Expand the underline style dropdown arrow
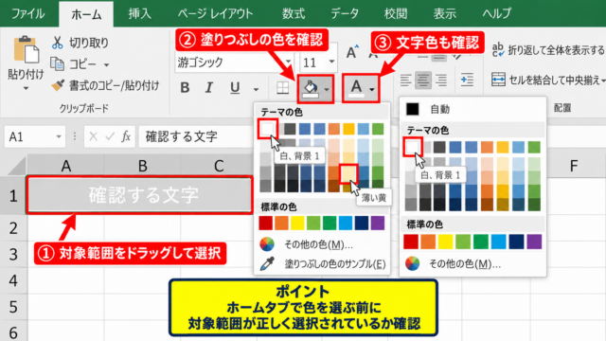 (256, 89)
